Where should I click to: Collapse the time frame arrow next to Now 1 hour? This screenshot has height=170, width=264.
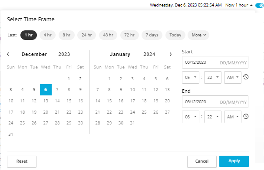(251, 5)
